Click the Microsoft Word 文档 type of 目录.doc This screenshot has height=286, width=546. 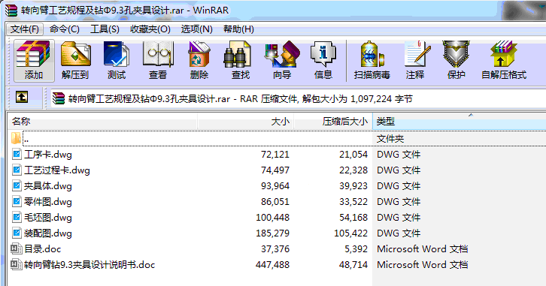(423, 249)
